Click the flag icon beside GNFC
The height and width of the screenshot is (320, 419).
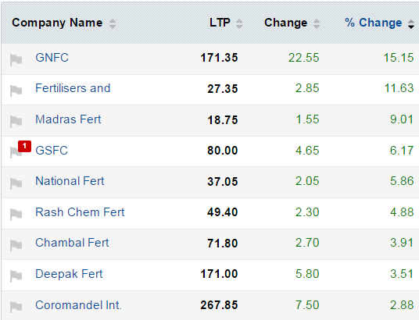click(x=16, y=60)
